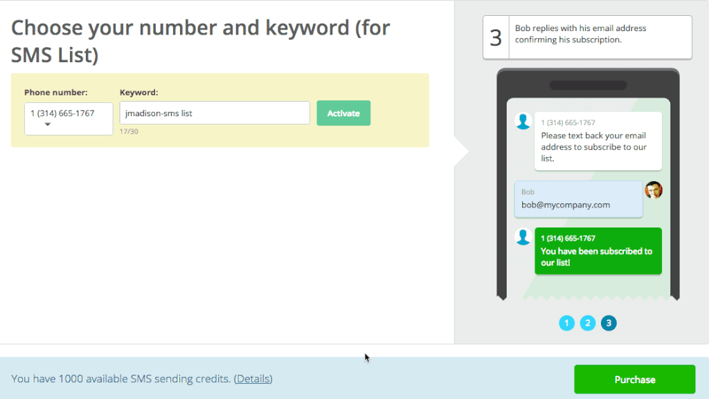
Task: Select the step 3 pager dot
Action: (x=609, y=323)
